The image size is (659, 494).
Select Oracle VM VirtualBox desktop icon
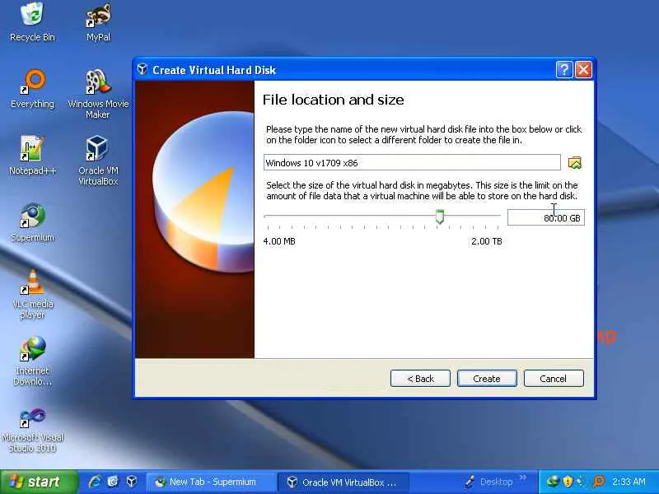pyautogui.click(x=98, y=161)
